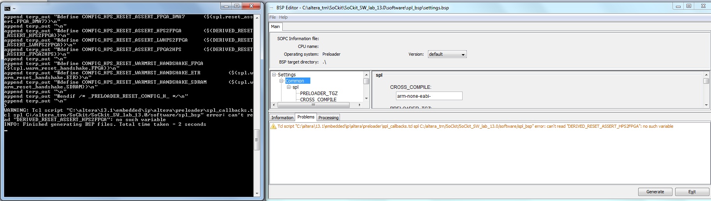Minimize the BSP Editor window
711x201 pixels.
point(678,6)
